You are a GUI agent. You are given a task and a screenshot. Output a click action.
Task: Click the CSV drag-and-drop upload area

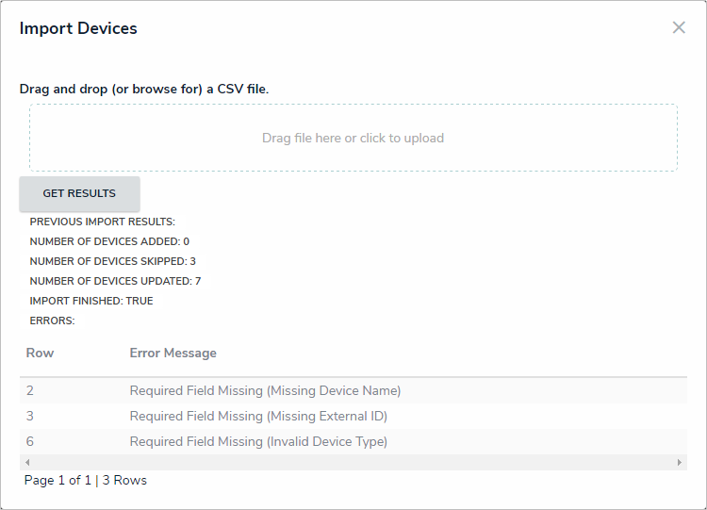point(353,138)
